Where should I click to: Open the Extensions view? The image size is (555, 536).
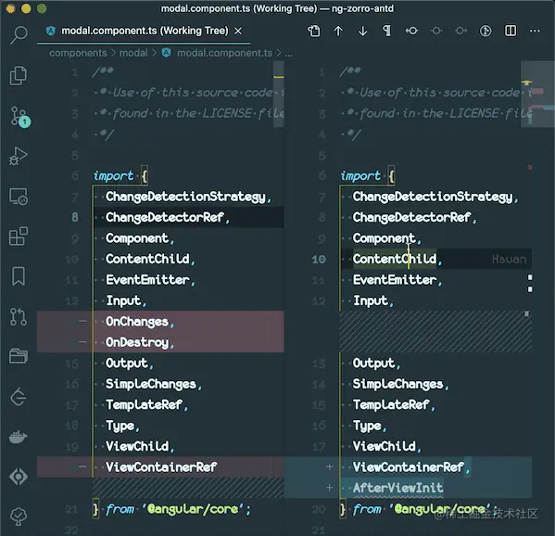(x=19, y=236)
